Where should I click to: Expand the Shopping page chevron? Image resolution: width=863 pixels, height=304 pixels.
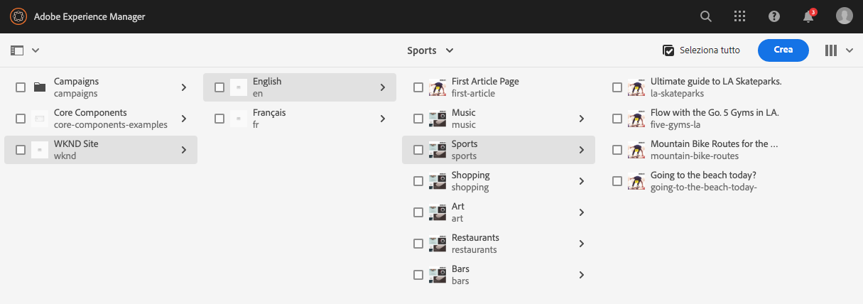(581, 181)
